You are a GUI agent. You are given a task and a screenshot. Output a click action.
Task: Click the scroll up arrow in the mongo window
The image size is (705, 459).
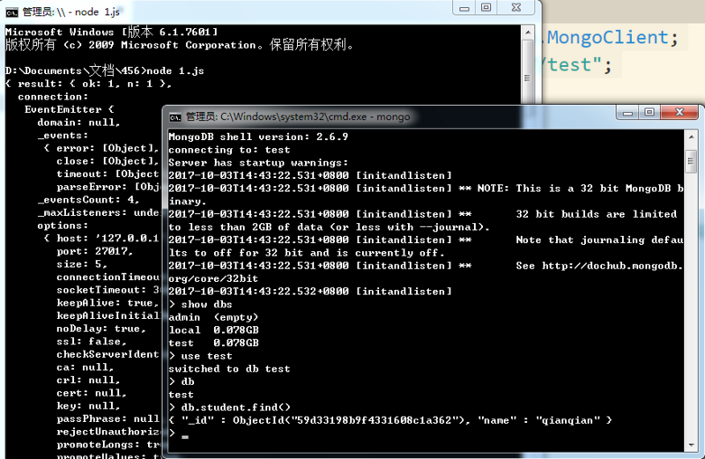point(691,137)
